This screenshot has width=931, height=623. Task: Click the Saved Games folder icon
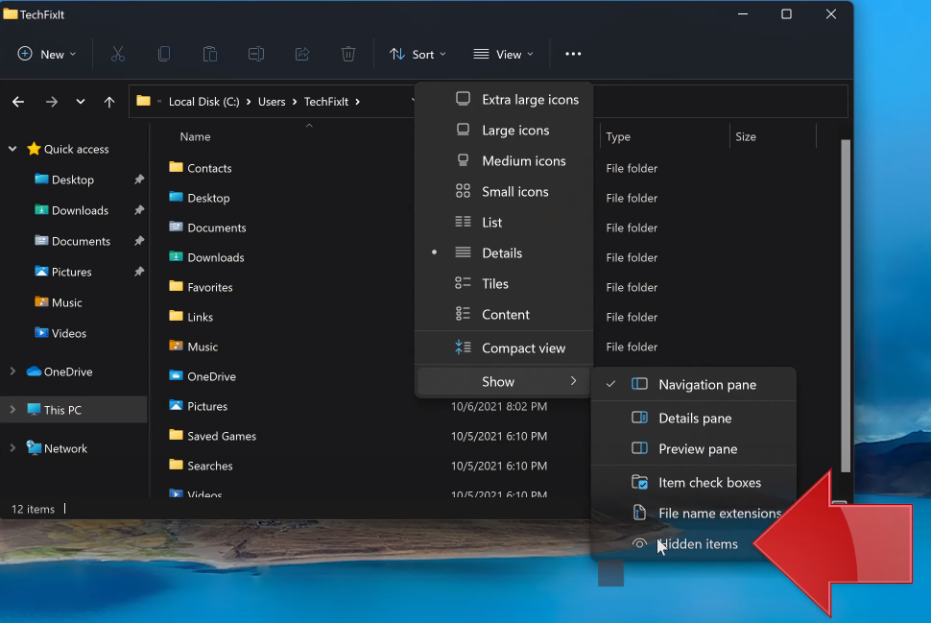(x=176, y=435)
